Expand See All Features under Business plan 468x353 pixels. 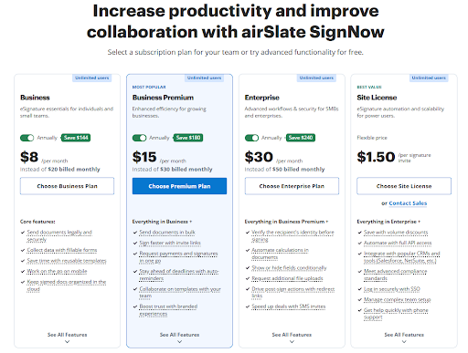coord(67,337)
